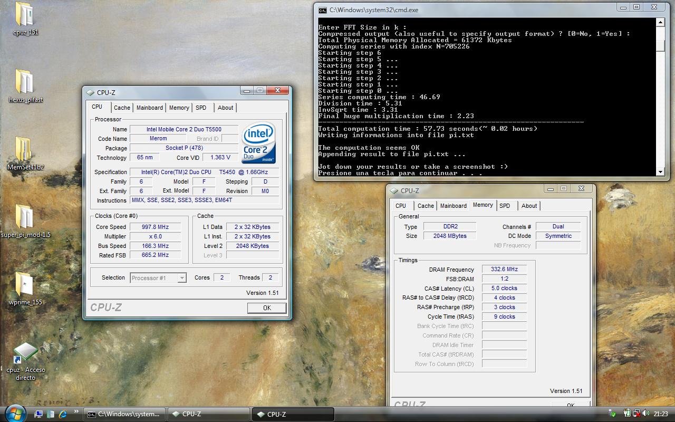
Task: Switch to Mainboard tab in right CPU-Z window
Action: click(454, 206)
